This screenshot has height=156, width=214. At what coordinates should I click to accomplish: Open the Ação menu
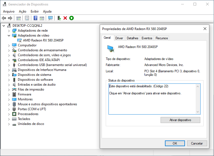(22, 11)
